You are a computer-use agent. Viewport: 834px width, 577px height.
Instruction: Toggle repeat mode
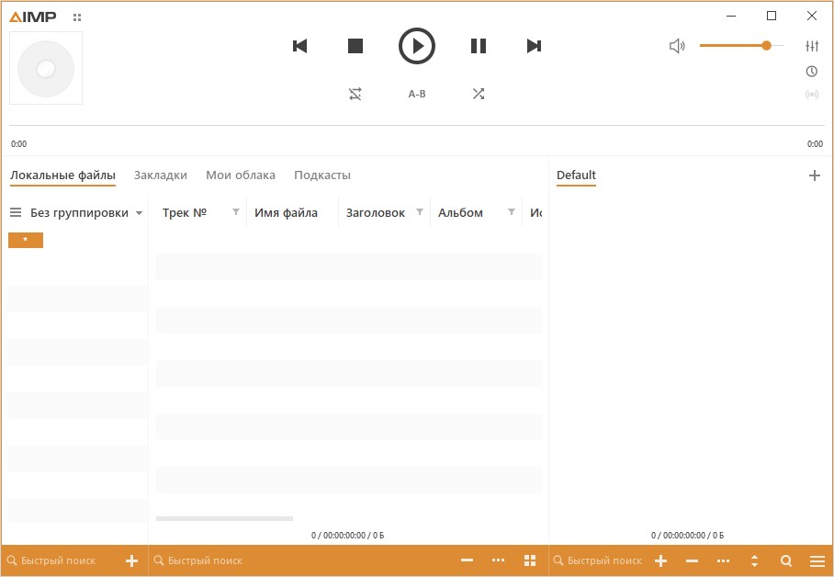[355, 95]
